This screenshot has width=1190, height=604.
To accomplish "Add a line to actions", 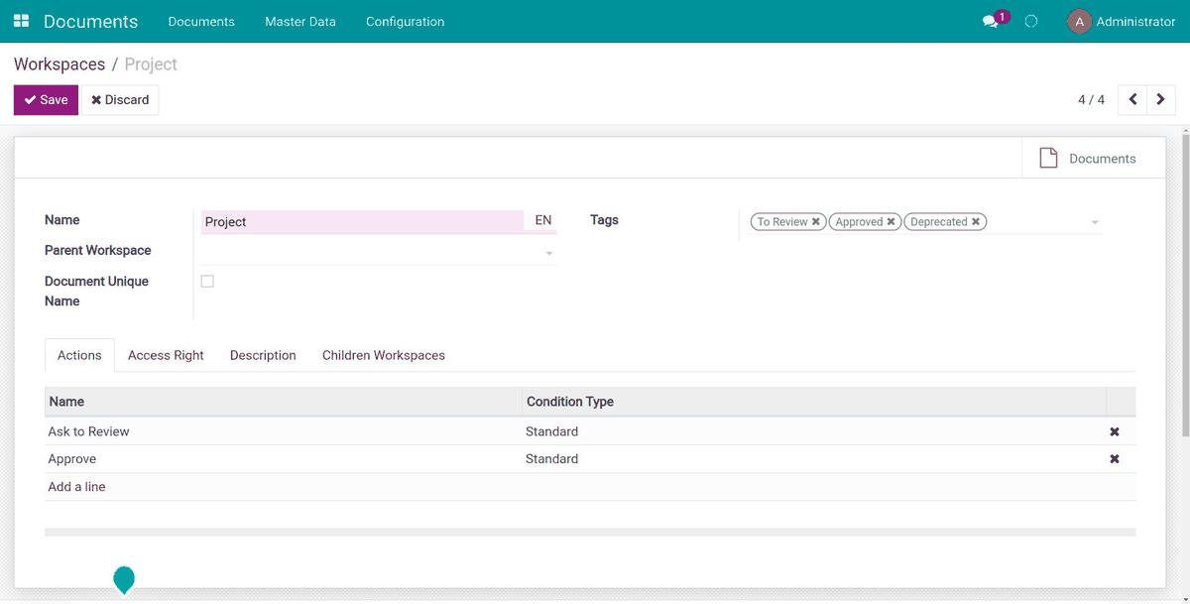I will 76,487.
